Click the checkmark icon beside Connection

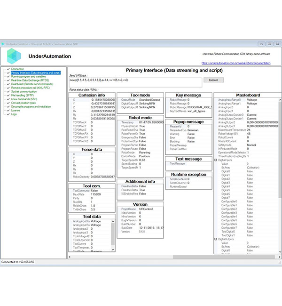(8, 69)
